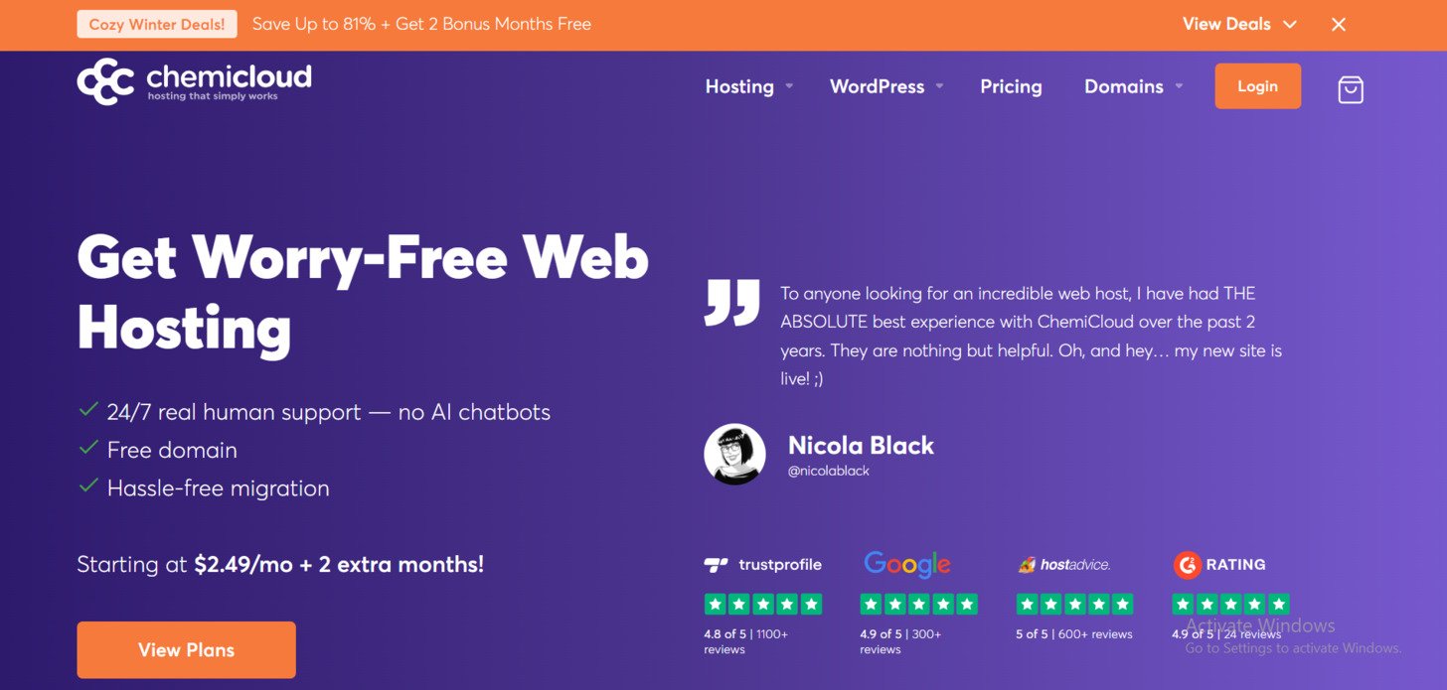Click the ChemiCloud logo
Viewport: 1447px width, 690px height.
point(195,81)
